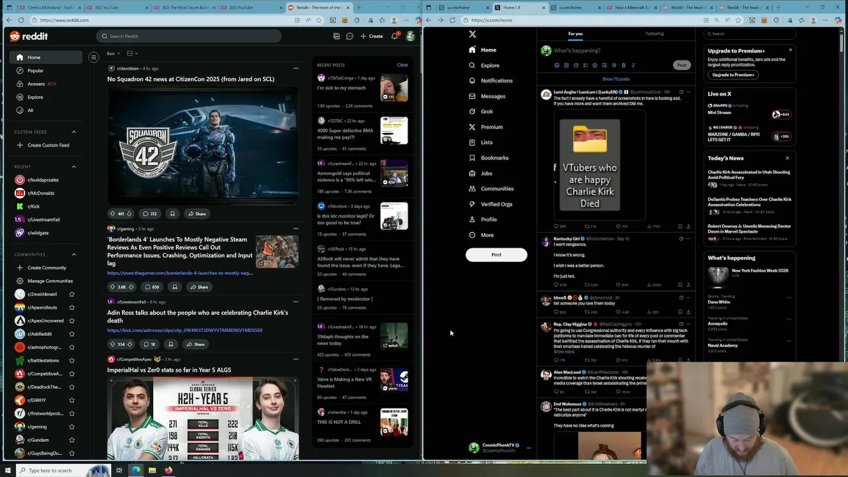Open Reddit advertise icon in header
The image size is (848, 477).
(x=337, y=36)
